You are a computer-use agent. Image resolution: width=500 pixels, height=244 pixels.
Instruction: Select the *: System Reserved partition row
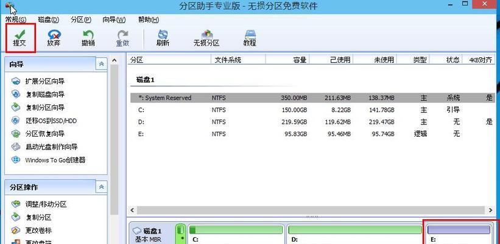pyautogui.click(x=313, y=98)
